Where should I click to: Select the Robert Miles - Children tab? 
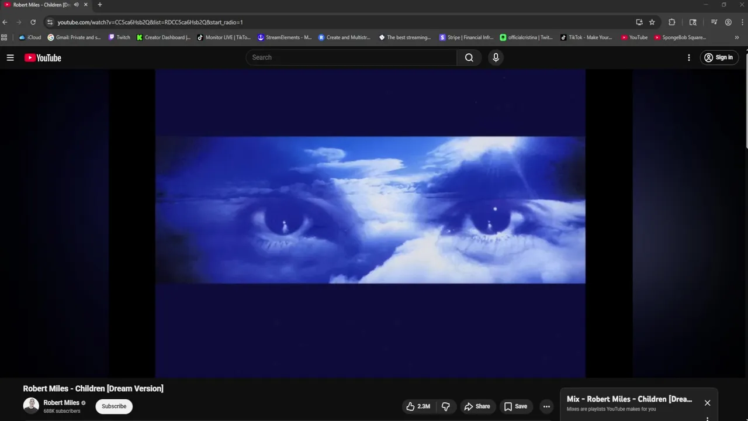point(41,5)
